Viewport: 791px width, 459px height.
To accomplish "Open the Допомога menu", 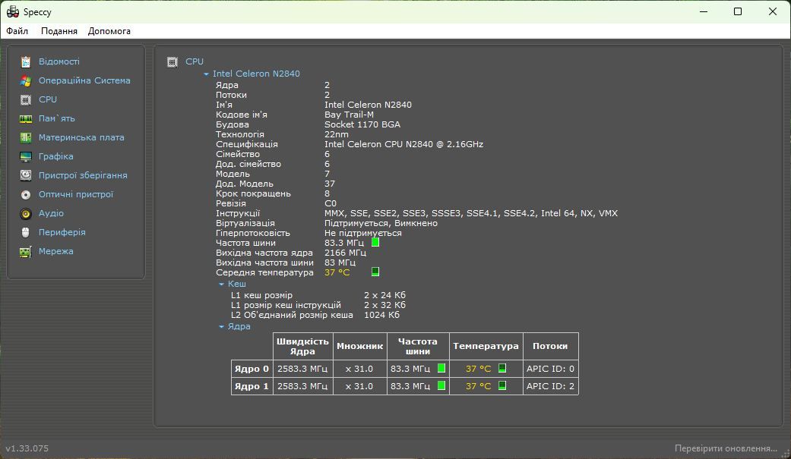I will click(x=109, y=31).
